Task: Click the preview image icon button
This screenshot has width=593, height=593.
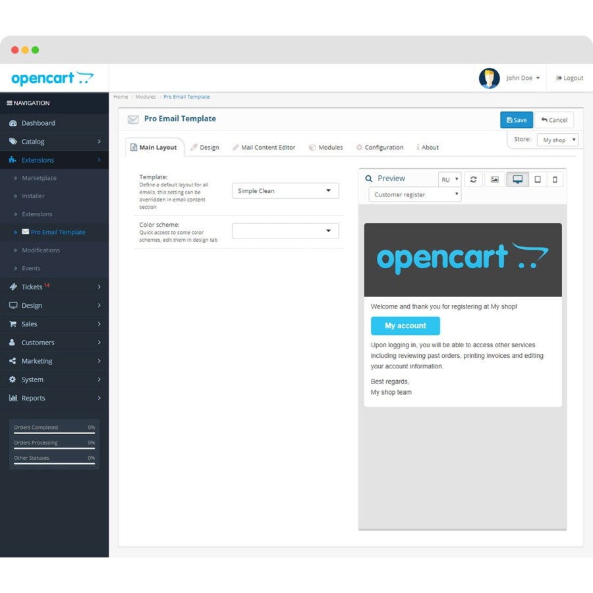Action: coord(494,179)
